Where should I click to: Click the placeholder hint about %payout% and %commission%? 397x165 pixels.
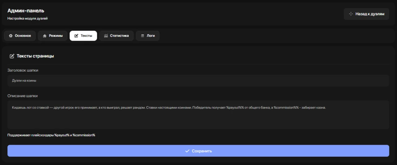tap(51, 135)
